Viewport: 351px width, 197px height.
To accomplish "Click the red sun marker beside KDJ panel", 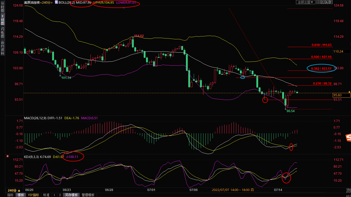I will [x=8, y=156].
